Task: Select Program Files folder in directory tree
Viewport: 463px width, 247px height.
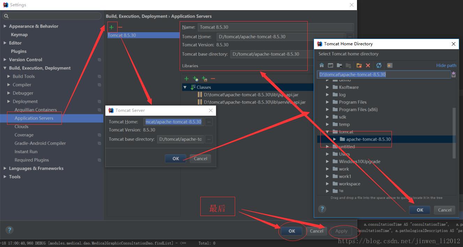Action: 352,102
